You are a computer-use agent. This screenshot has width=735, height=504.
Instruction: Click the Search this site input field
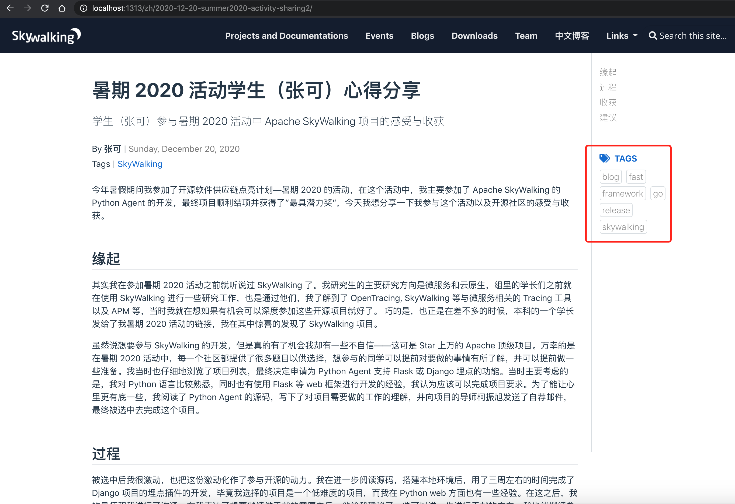693,36
